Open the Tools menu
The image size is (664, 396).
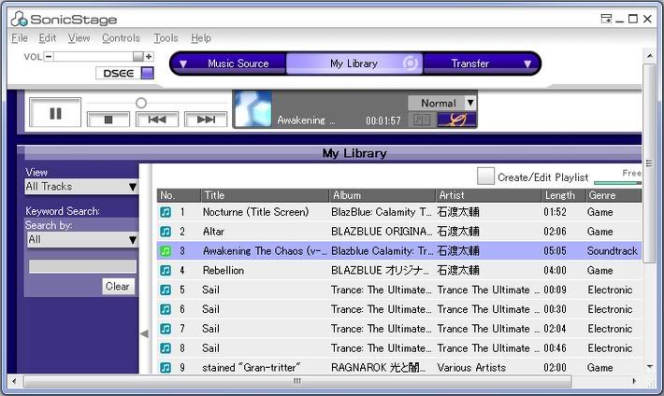[x=166, y=38]
